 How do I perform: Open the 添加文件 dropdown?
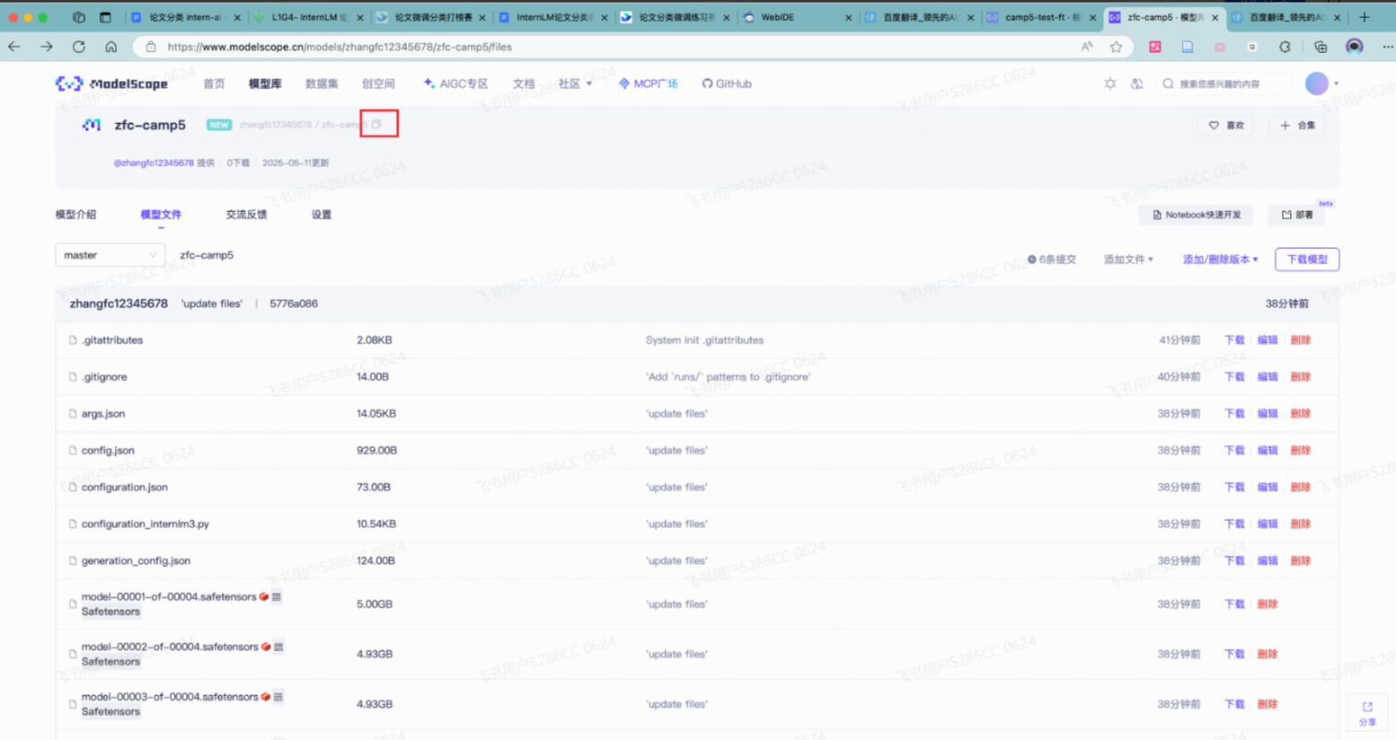tap(1128, 260)
